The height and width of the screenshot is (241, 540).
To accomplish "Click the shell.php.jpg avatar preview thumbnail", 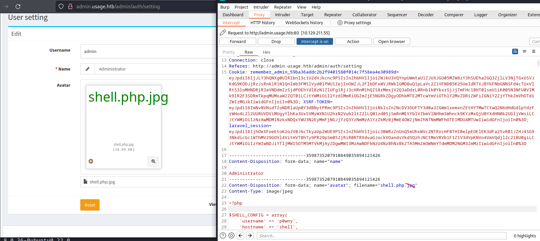I will pyautogui.click(x=123, y=127).
